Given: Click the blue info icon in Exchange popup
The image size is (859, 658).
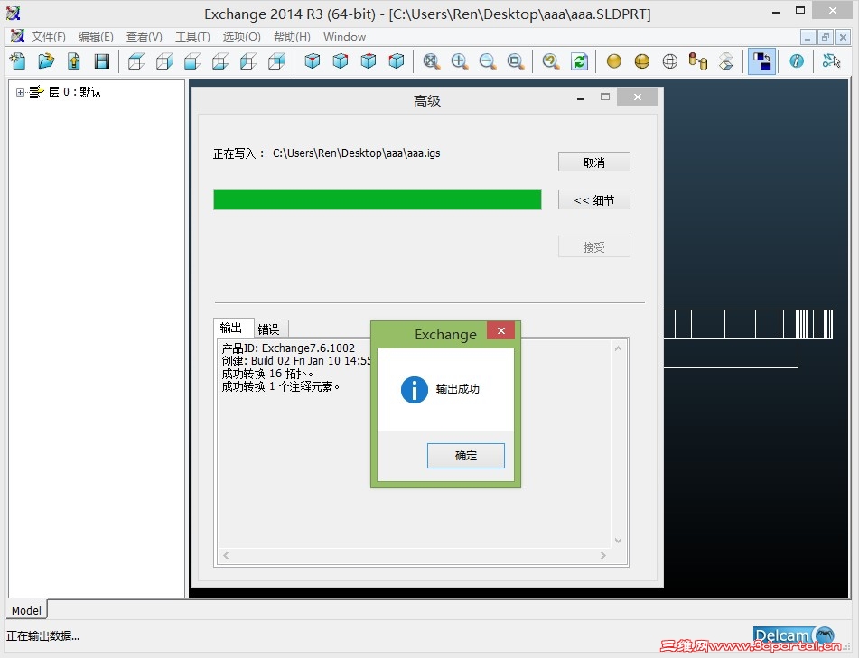Looking at the screenshot, I should pos(415,390).
